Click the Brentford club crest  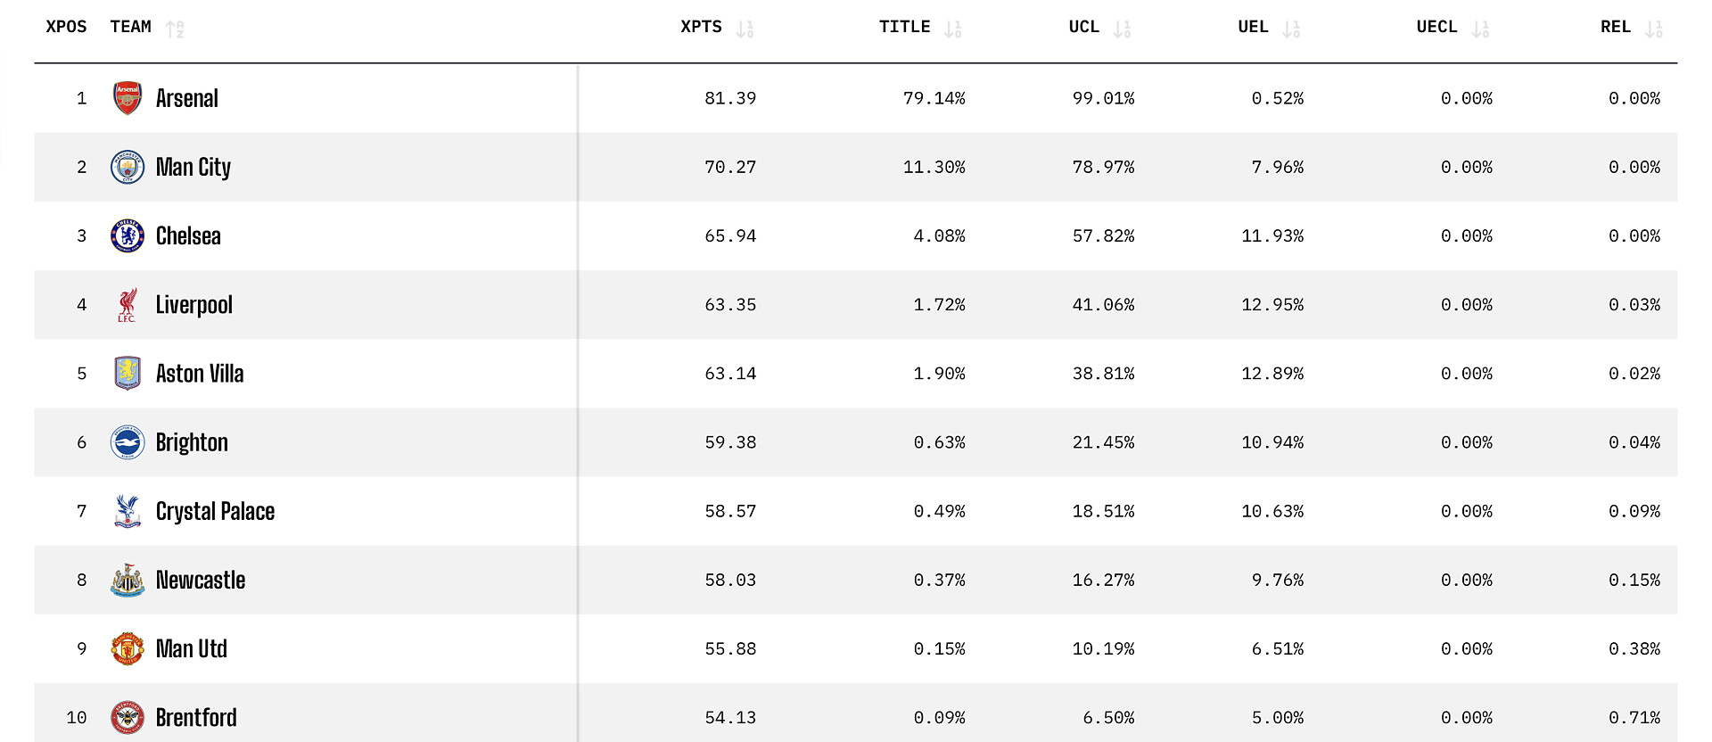(128, 717)
